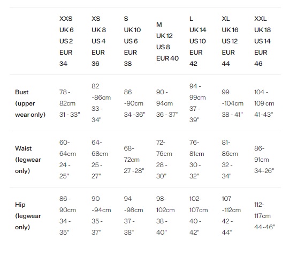Click the XXS UK 6 column header
The height and width of the screenshot is (255, 297).
click(66, 41)
